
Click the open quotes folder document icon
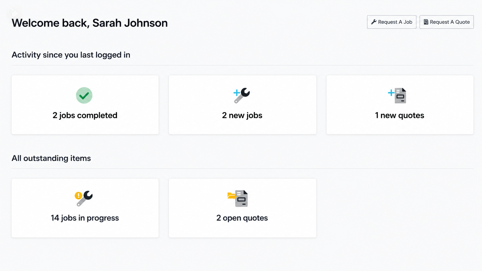pyautogui.click(x=238, y=198)
